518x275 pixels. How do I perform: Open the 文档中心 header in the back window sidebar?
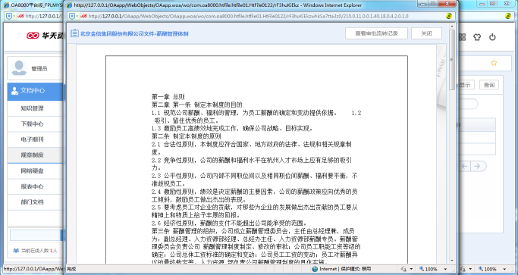(35, 91)
